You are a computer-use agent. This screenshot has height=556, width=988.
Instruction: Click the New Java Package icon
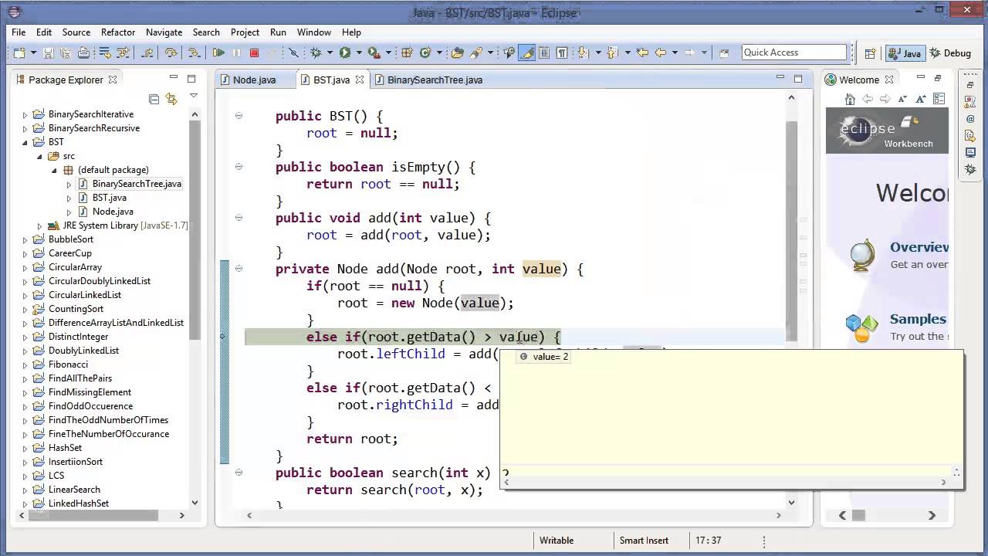[407, 53]
